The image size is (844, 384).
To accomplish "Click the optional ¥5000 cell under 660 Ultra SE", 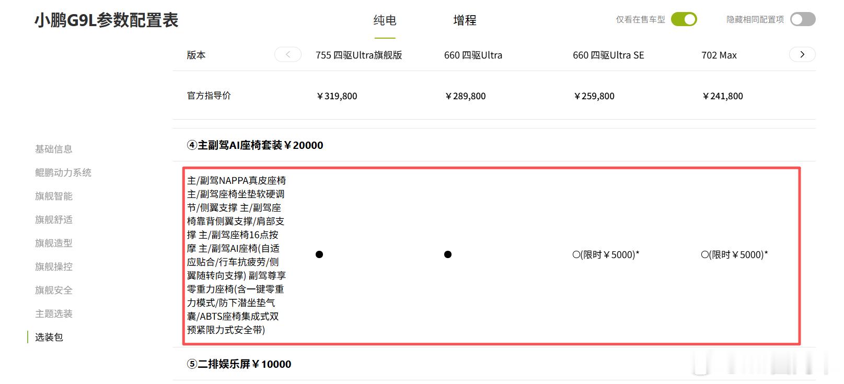I will click(x=606, y=254).
